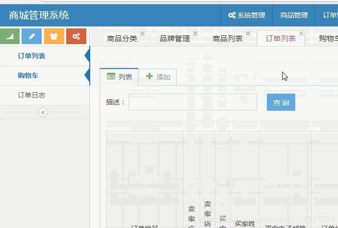
Task: Open 订单列表 in the sidebar menu
Action: (45, 56)
